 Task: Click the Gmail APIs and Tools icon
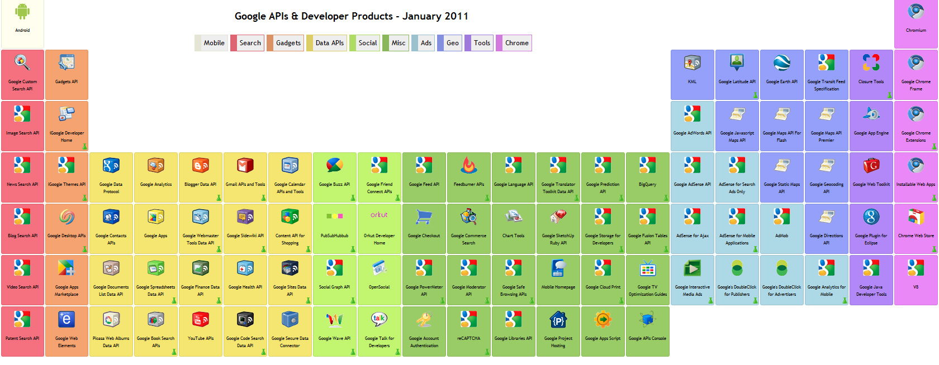tap(245, 165)
